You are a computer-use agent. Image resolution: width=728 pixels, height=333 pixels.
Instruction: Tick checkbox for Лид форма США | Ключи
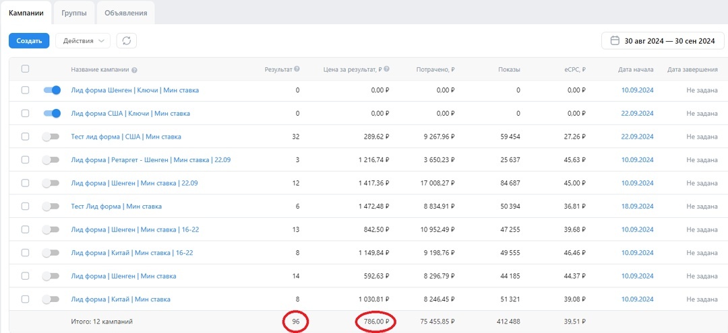(x=25, y=114)
